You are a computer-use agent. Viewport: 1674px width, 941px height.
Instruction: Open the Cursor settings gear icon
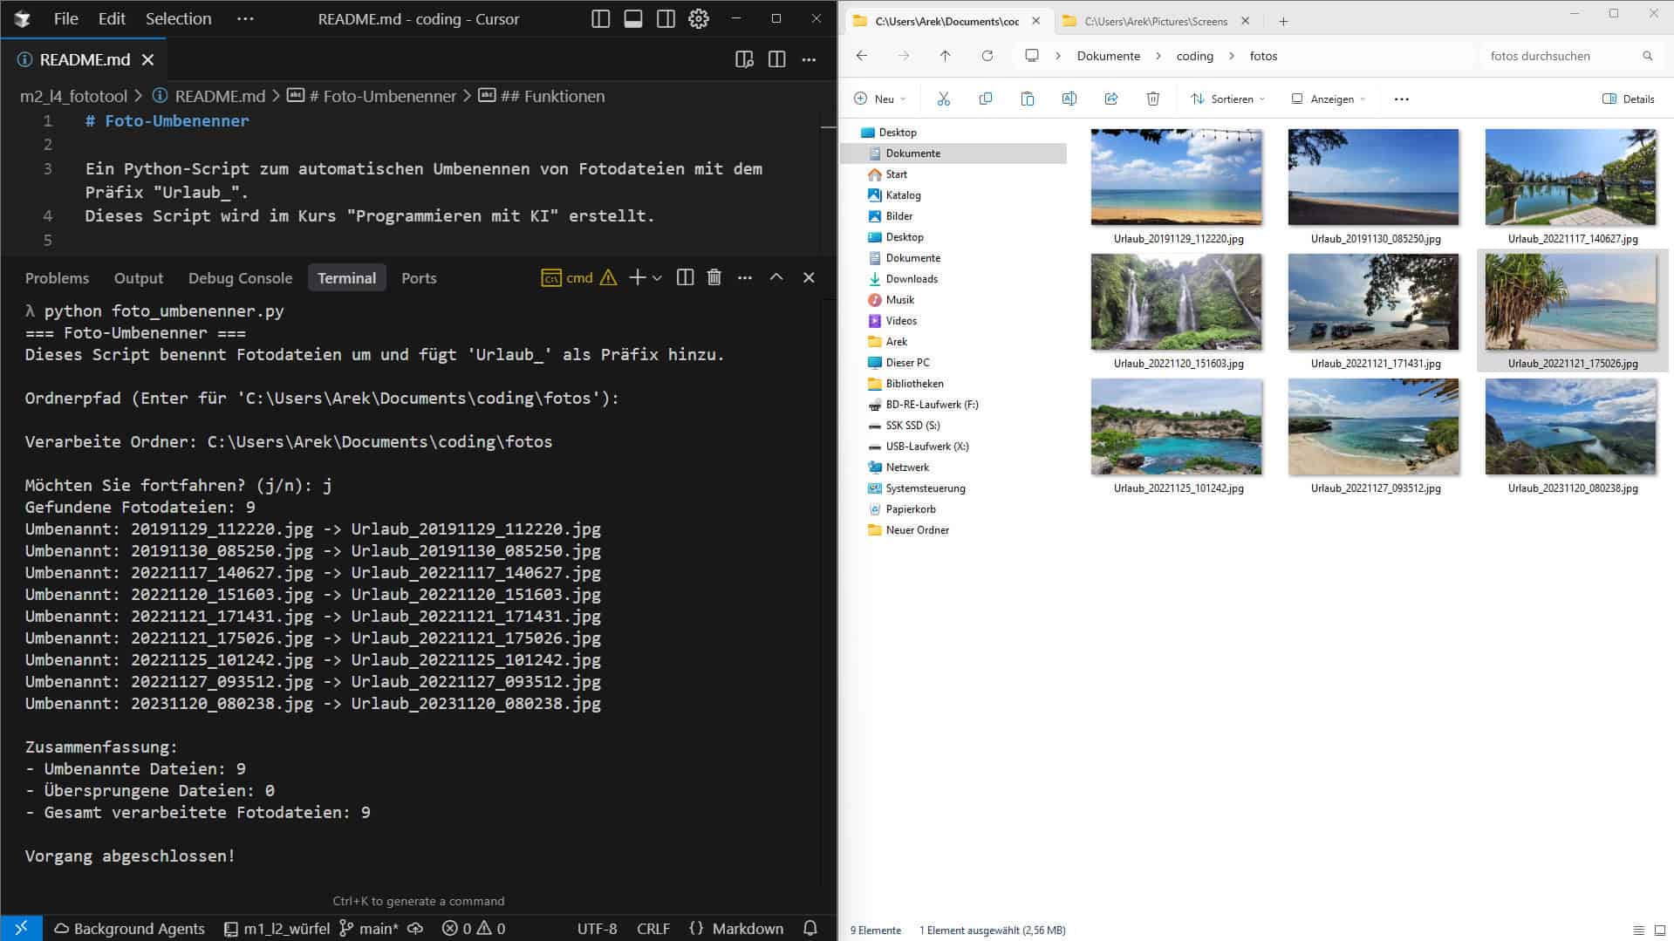tap(699, 19)
